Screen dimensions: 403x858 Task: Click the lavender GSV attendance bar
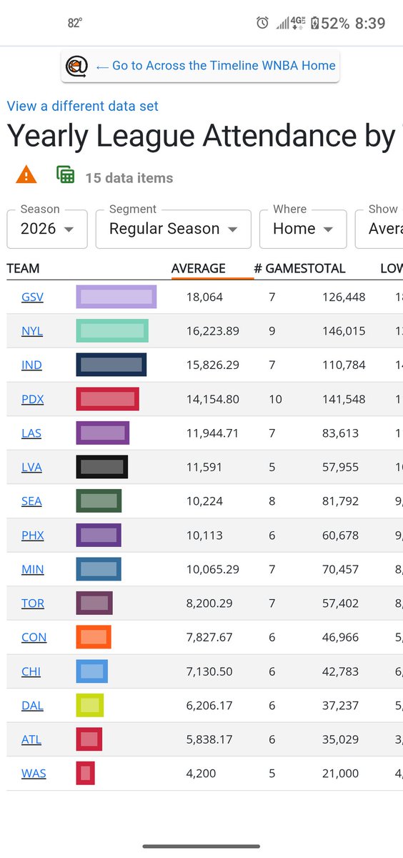coord(116,297)
